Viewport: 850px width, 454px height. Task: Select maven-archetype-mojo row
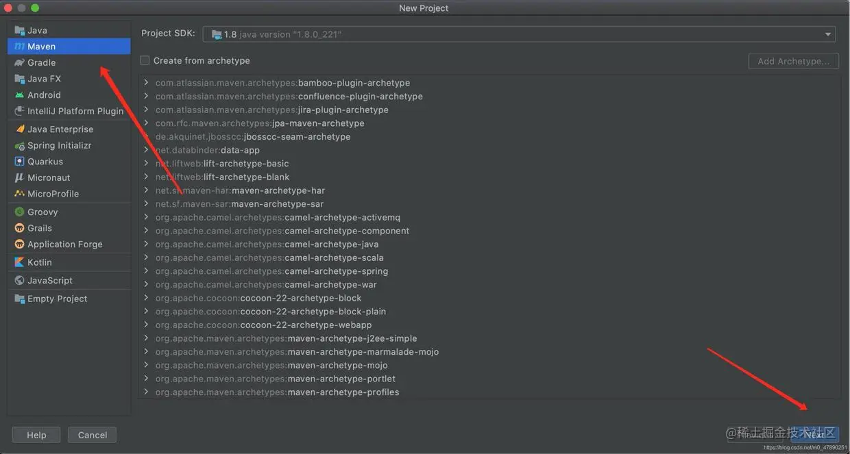click(489, 366)
